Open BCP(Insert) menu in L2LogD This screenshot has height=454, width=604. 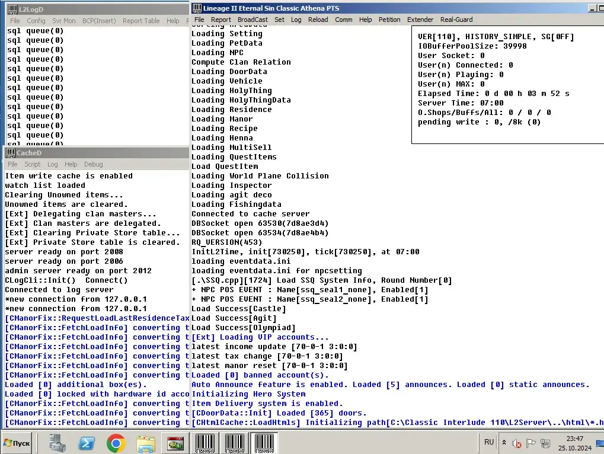pyautogui.click(x=99, y=21)
